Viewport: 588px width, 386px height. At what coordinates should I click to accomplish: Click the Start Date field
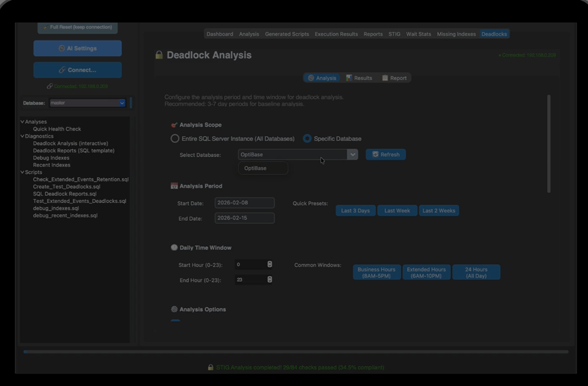(245, 203)
